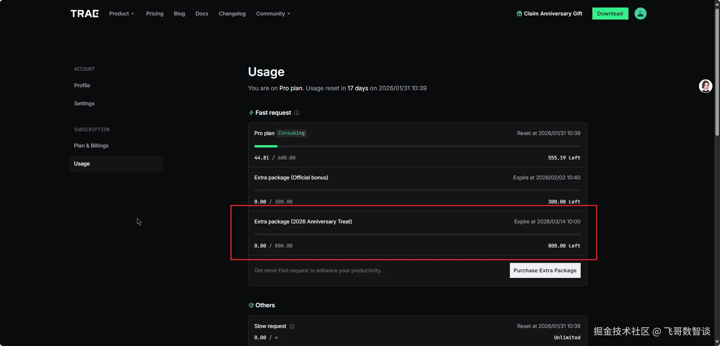
Task: Click the gift icon beside Claim Anniversary Gift
Action: pos(519,14)
